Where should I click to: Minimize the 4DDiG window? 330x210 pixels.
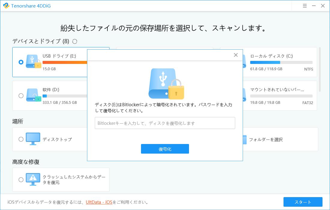tap(313, 6)
